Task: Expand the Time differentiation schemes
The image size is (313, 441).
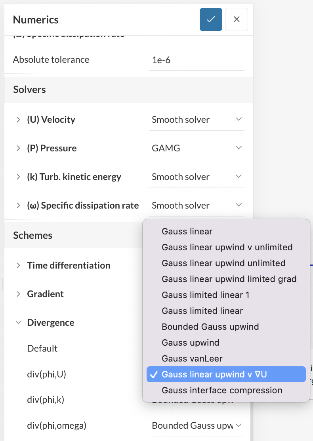Action: pos(18,265)
